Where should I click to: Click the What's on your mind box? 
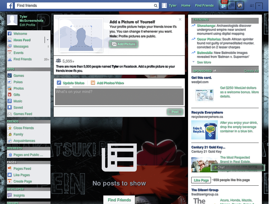pyautogui.click(x=119, y=97)
